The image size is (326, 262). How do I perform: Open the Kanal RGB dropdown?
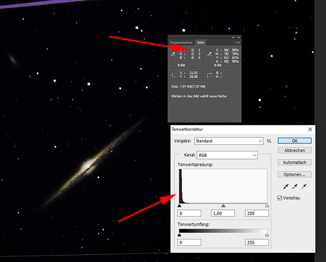pyautogui.click(x=227, y=155)
